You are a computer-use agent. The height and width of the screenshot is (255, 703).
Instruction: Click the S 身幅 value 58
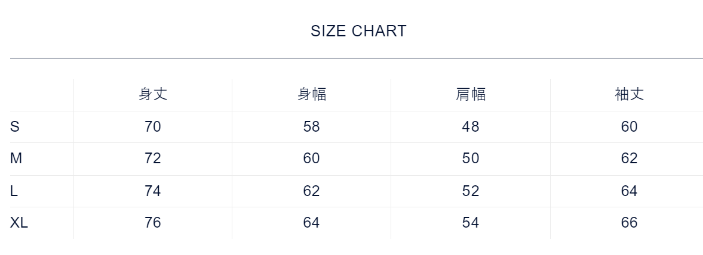pyautogui.click(x=312, y=127)
